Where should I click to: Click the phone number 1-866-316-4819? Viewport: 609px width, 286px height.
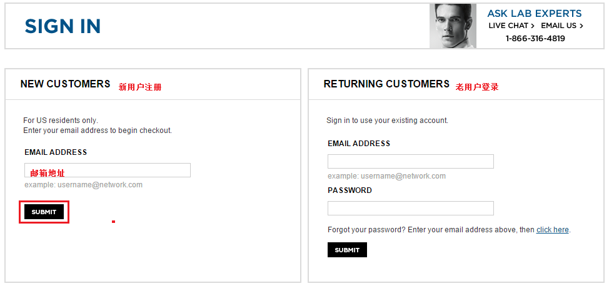point(535,39)
